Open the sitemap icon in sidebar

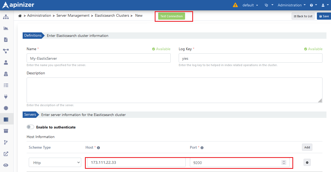pos(6,17)
